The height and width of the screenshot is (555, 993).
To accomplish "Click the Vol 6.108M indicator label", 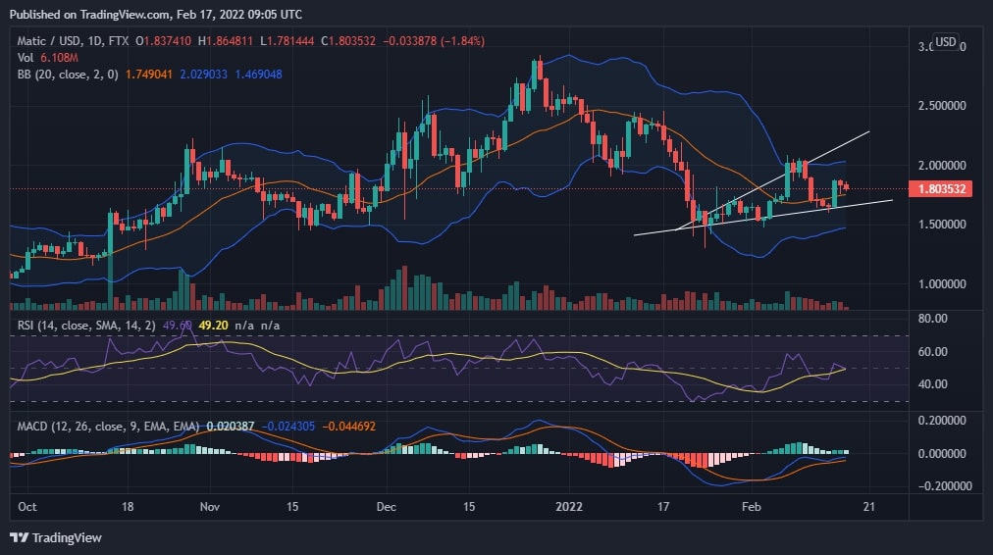I will 47,58.
